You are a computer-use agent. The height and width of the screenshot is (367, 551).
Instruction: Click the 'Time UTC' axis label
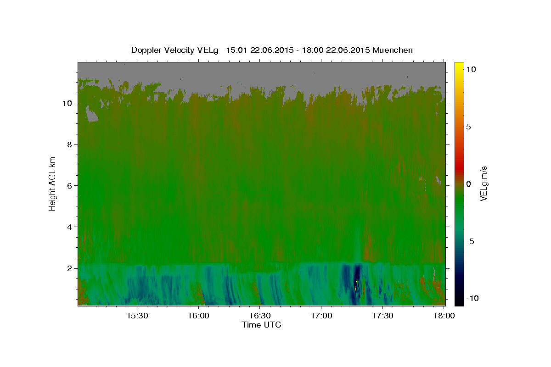click(x=261, y=325)
